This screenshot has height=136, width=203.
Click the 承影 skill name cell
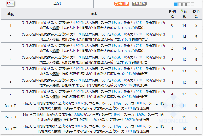57,4
